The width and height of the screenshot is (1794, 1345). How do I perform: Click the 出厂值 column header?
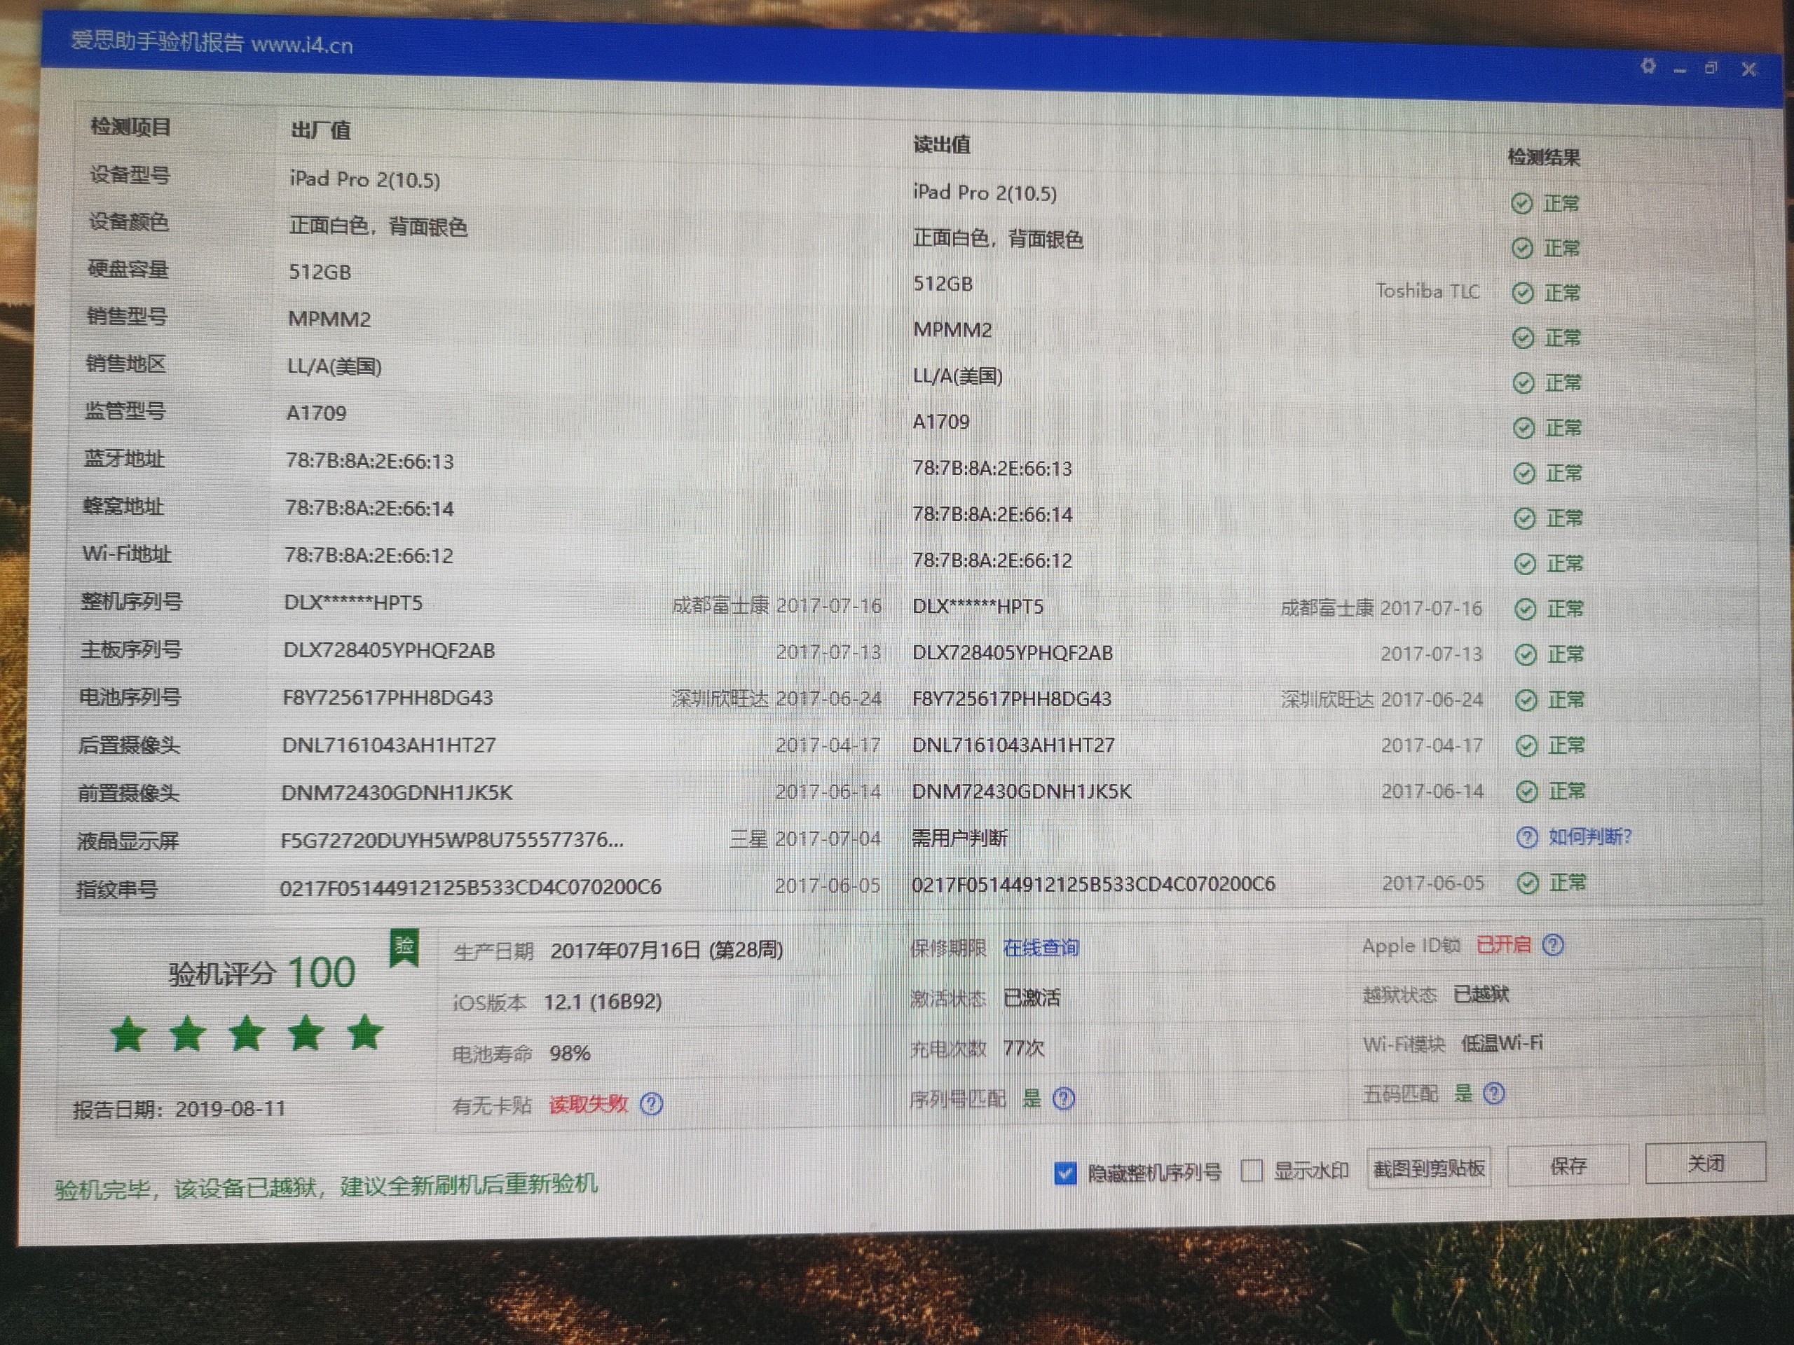[x=320, y=130]
